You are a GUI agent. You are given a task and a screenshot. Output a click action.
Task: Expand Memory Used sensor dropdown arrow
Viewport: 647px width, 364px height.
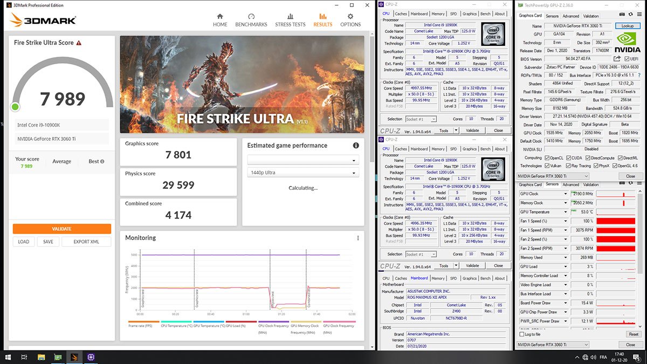click(x=565, y=257)
